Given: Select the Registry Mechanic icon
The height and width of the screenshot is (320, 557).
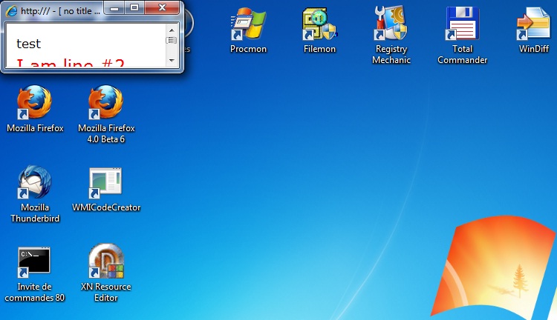Looking at the screenshot, I should [391, 26].
